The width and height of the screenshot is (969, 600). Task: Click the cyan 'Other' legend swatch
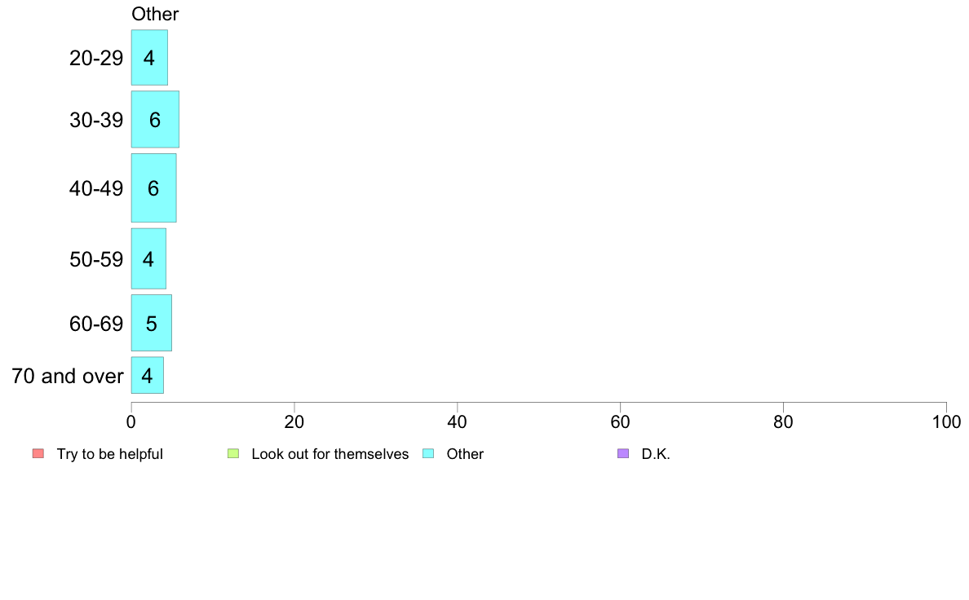click(x=428, y=453)
